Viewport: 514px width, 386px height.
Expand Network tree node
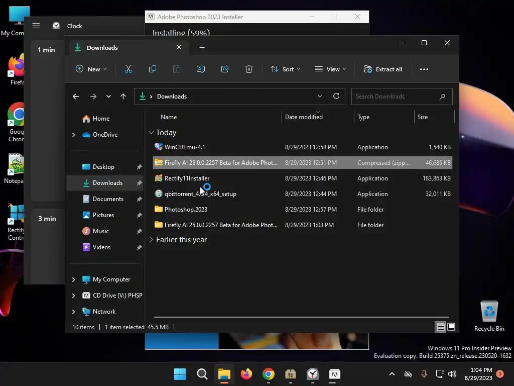click(x=73, y=312)
